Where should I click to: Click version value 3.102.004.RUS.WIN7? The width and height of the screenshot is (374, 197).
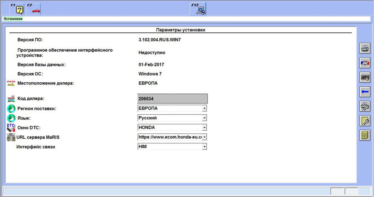point(160,40)
